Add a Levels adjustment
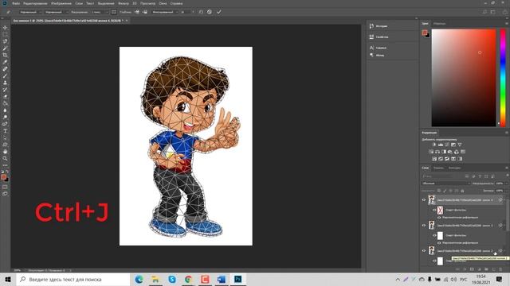Image resolution: width=510 pixels, height=286 pixels. coord(441,145)
